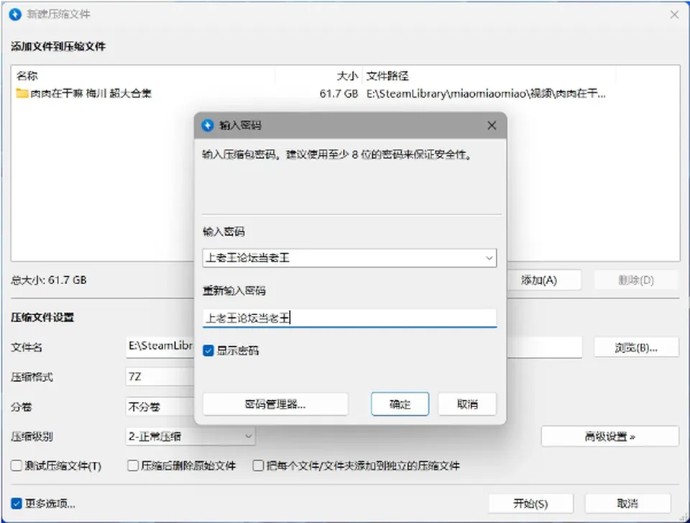The height and width of the screenshot is (523, 690).
Task: Enable 压缩后删除原始文件 checkbox
Action: 133,465
